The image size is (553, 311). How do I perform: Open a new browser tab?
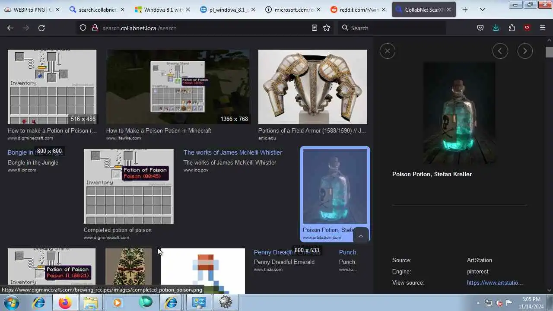(x=465, y=10)
